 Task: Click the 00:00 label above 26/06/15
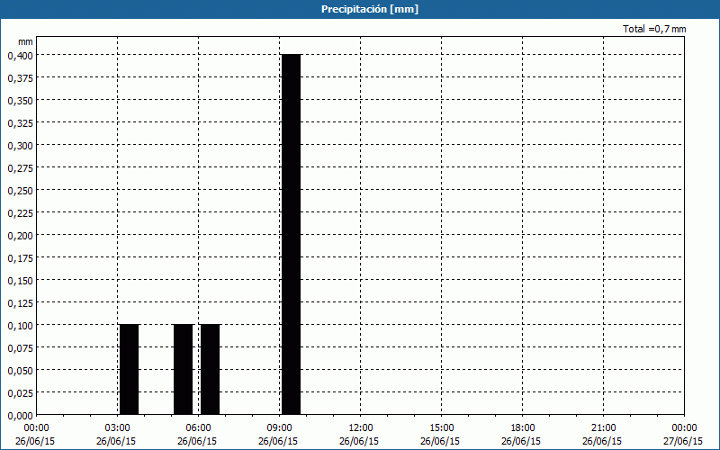[x=36, y=428]
